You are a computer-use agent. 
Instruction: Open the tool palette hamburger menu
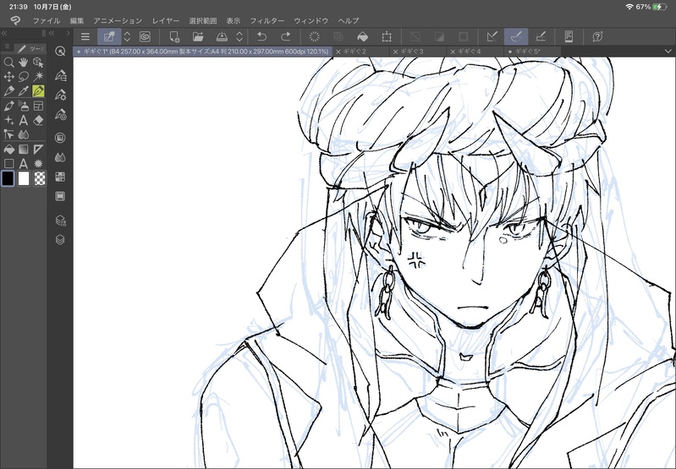coord(7,46)
